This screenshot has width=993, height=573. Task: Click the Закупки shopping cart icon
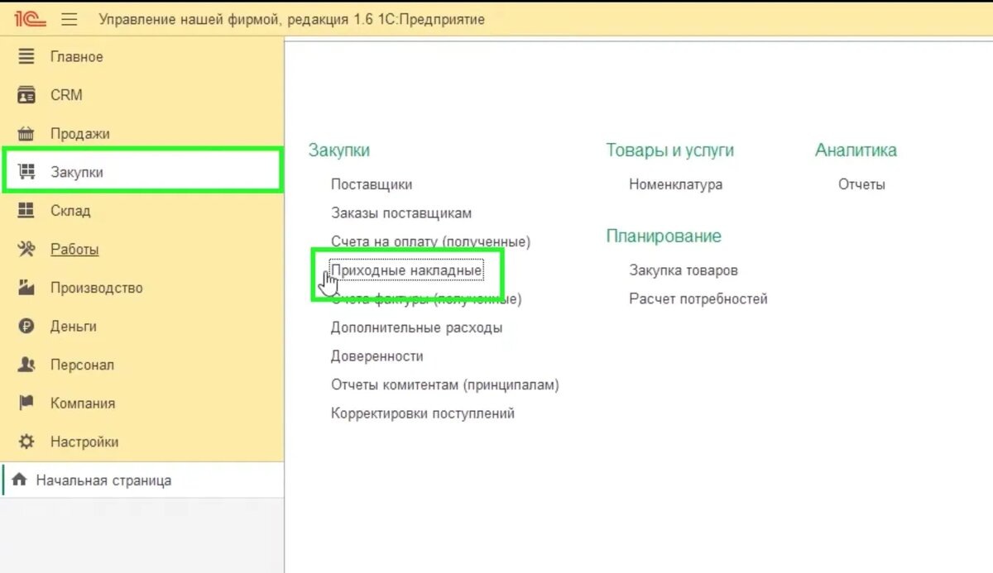[x=27, y=172]
